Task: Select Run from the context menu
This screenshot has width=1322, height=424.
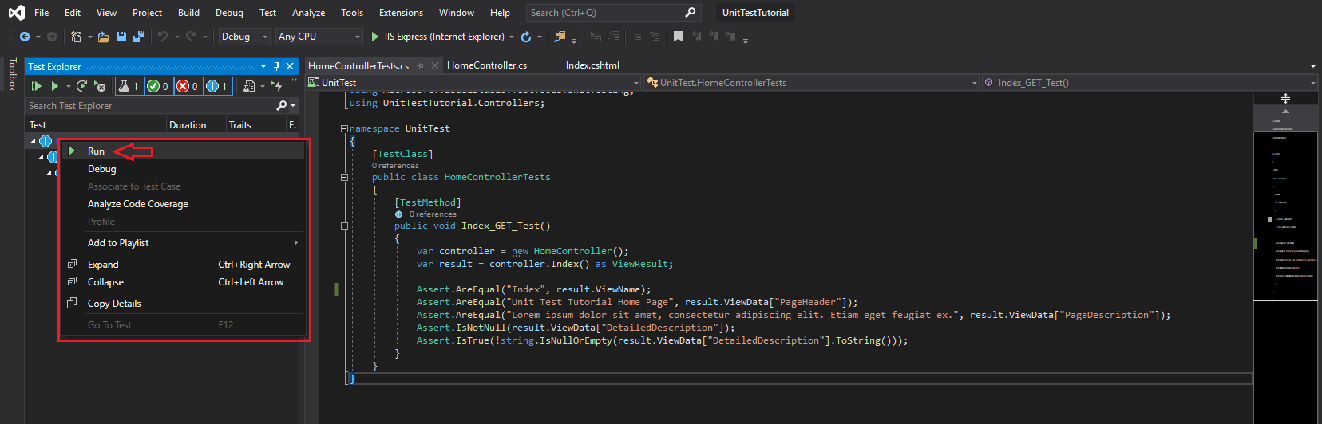Action: pos(182,151)
